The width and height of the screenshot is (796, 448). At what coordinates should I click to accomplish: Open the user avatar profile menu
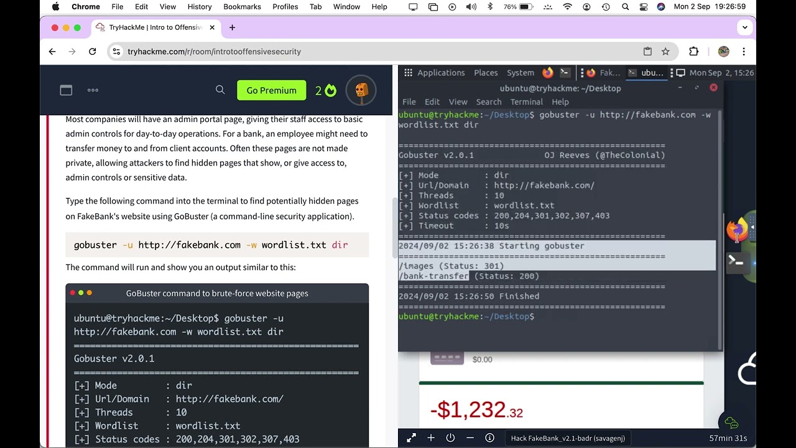(x=361, y=90)
